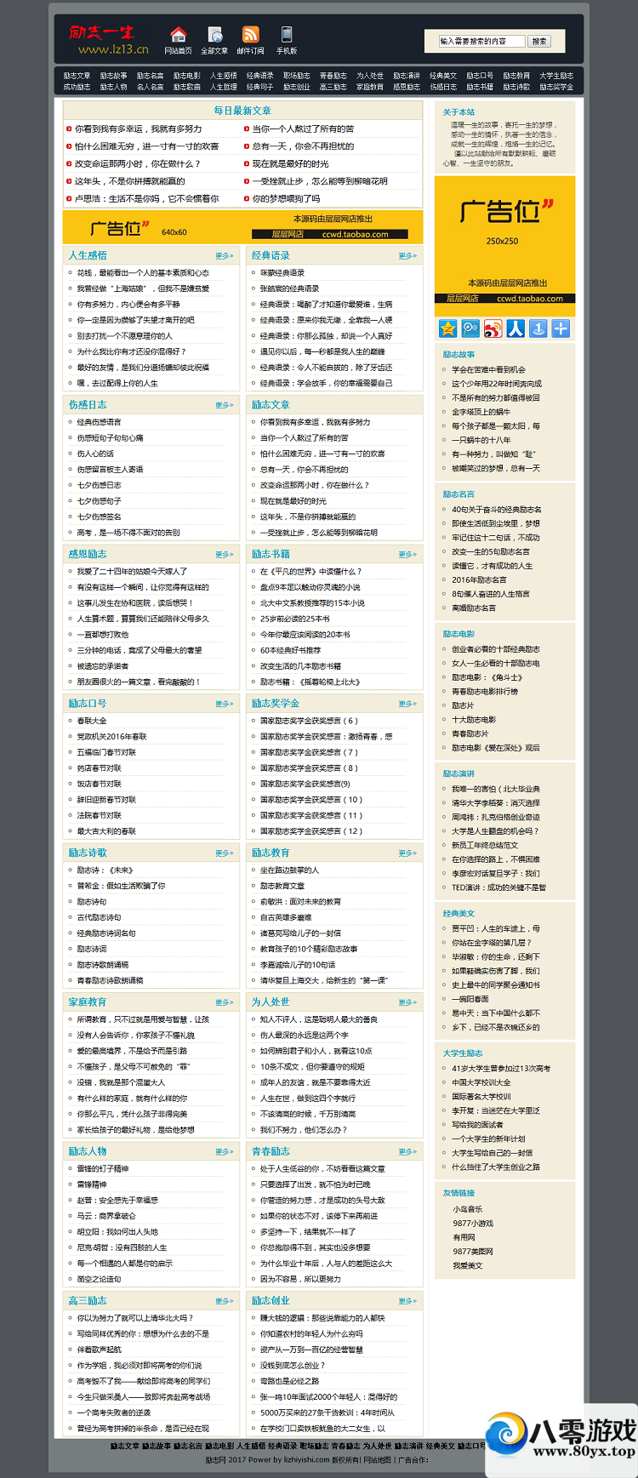Viewport: 638px width, 1478px height.
Task: Open 我爱美文 friend link
Action: pyautogui.click(x=467, y=1265)
